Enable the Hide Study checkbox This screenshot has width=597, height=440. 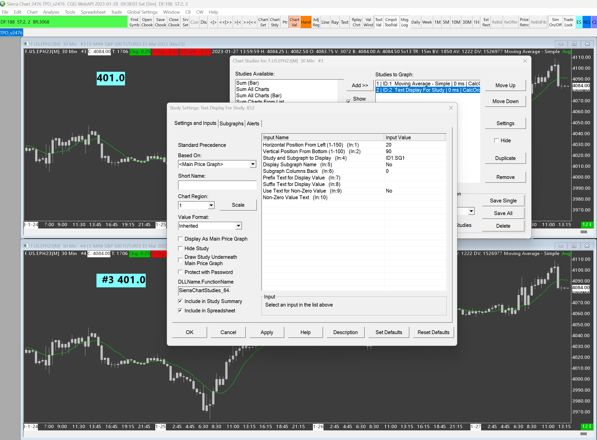coord(180,248)
